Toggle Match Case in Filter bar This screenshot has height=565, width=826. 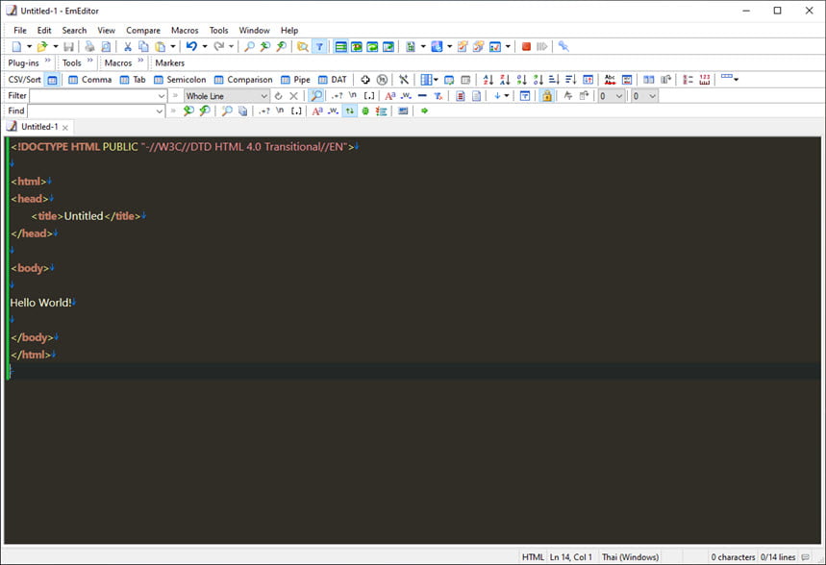pos(389,96)
